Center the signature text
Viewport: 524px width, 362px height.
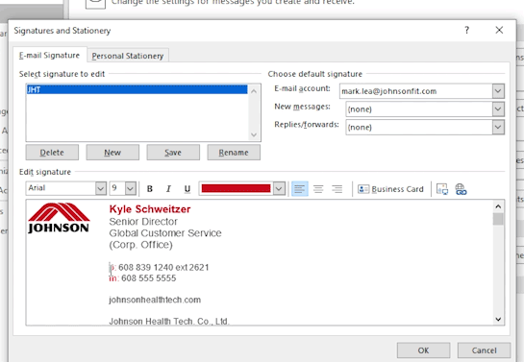click(318, 189)
